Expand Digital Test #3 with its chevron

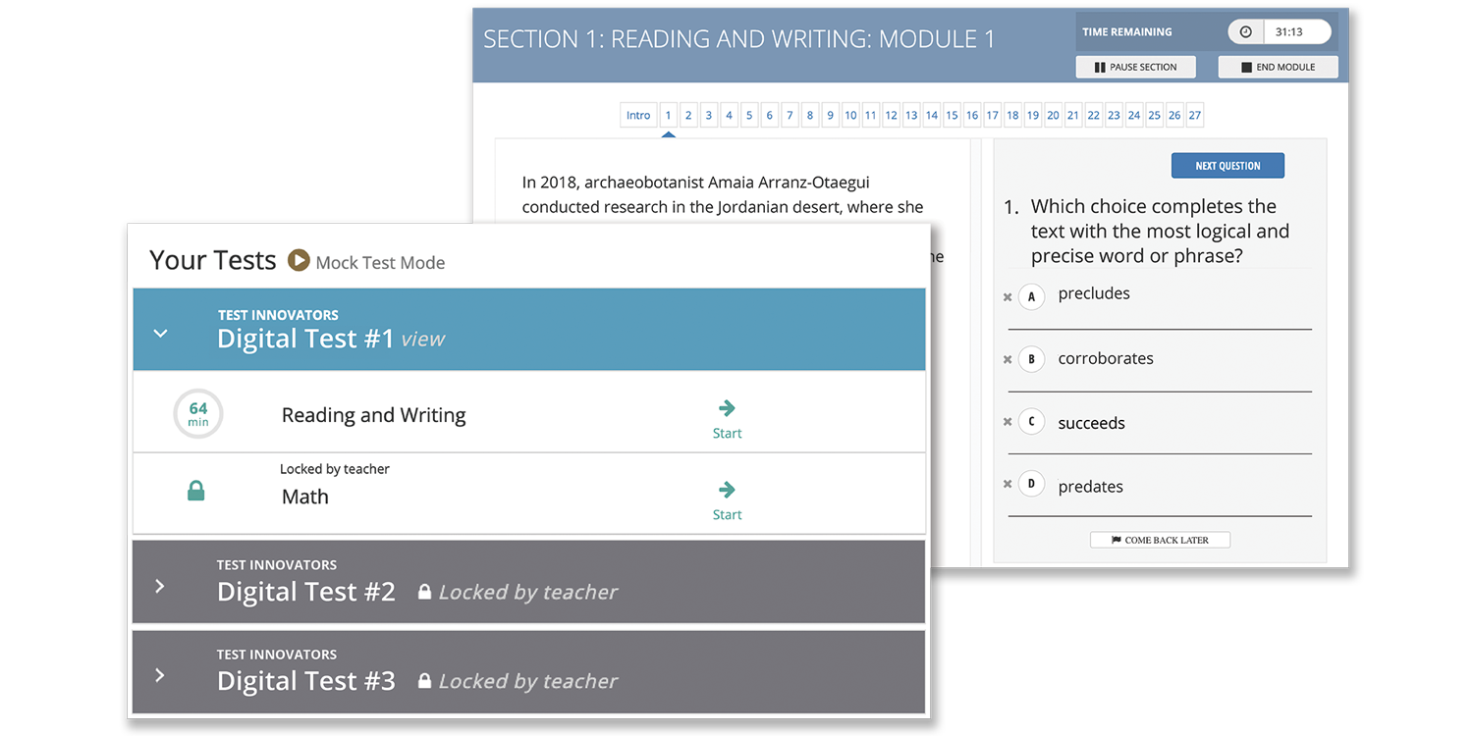pos(160,675)
